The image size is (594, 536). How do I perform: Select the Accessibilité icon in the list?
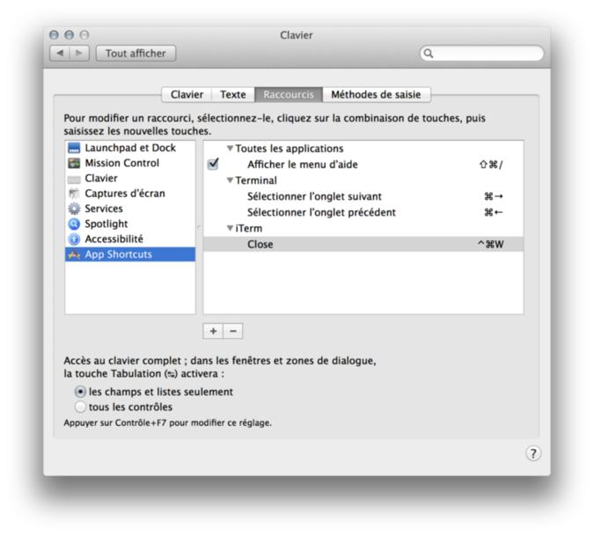point(75,239)
